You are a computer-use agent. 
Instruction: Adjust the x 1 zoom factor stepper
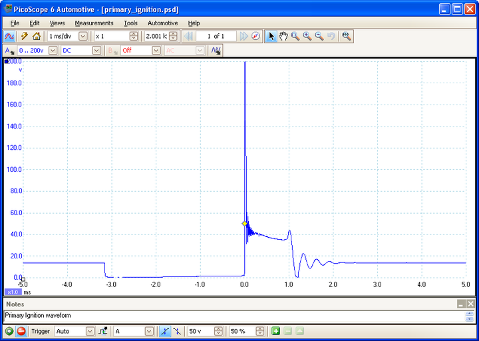pos(134,37)
